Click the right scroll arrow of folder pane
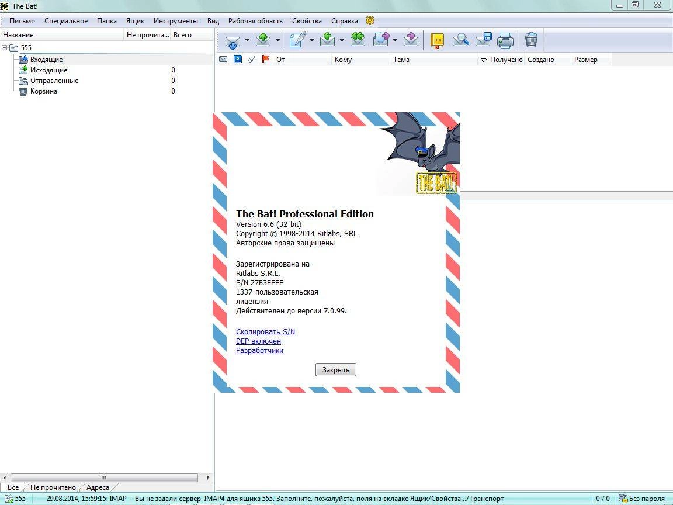673x505 pixels. (208, 478)
